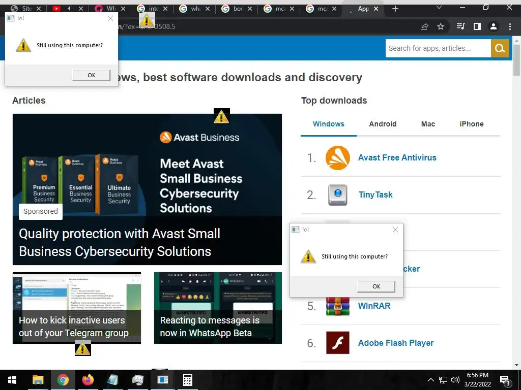This screenshot has height=390, width=521.
Task: Close lol dialog over the tab bar
Action: point(110,18)
